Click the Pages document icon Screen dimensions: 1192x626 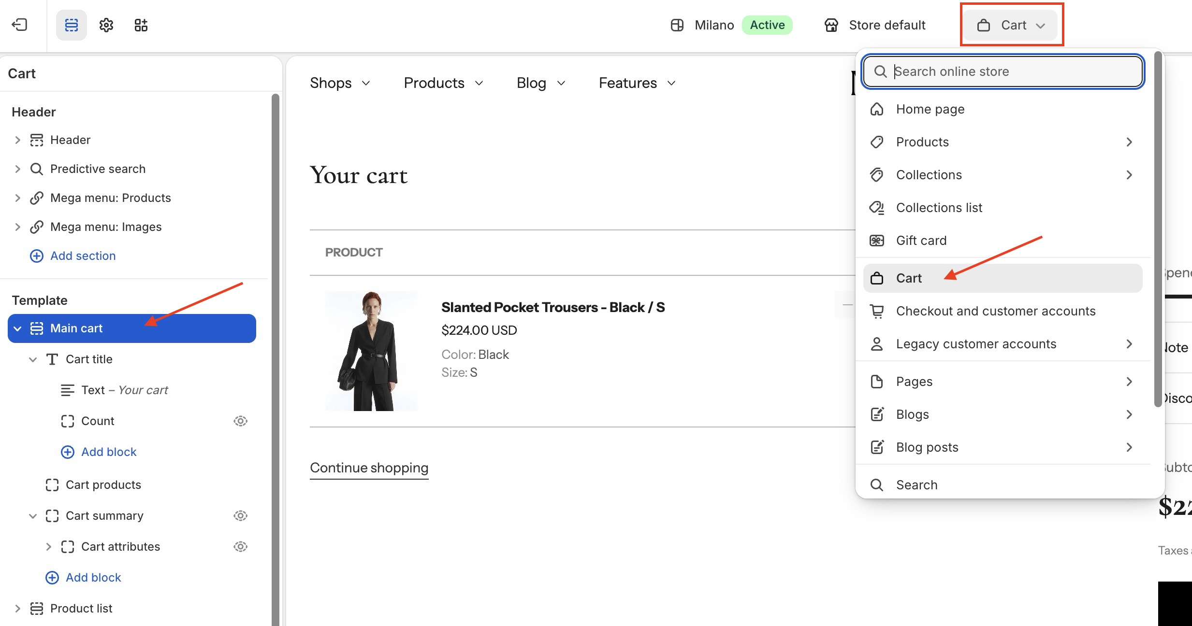click(x=877, y=382)
